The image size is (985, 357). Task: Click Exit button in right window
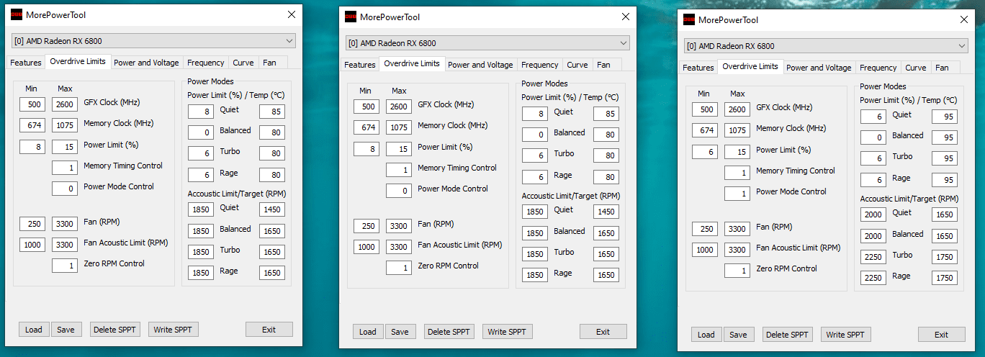point(942,335)
